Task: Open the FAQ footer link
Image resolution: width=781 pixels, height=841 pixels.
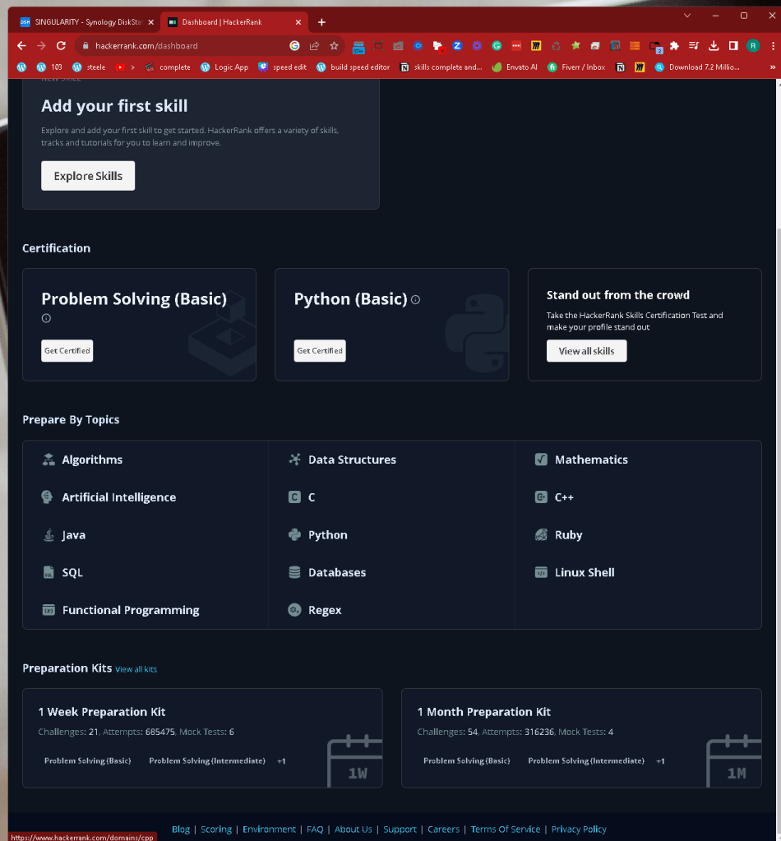Action: 315,829
